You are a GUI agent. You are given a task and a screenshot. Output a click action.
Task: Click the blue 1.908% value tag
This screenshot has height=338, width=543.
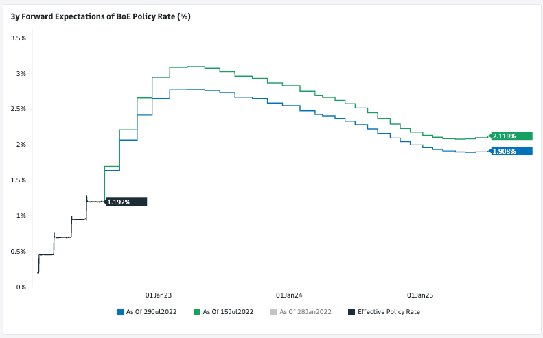tap(511, 151)
